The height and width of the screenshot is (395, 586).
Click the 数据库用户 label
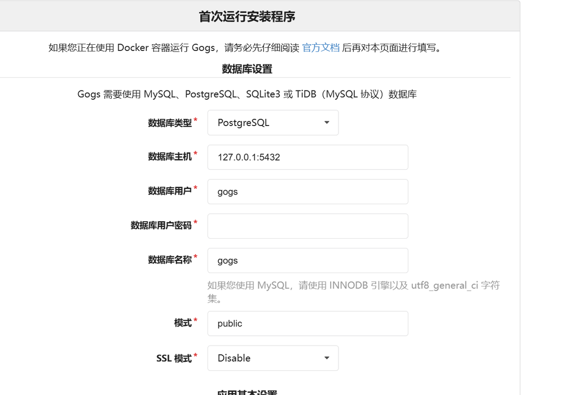[x=169, y=191]
